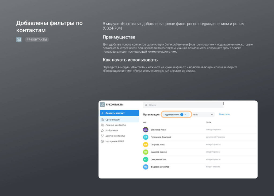The height and width of the screenshot is (196, 274).
Task: Open the contact Викторов Илья
Action: tap(158, 130)
